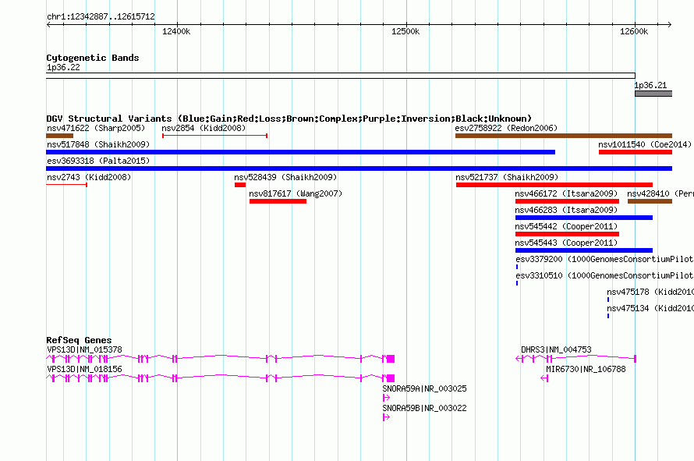Click the nsv521737 (Shaikh2009) red loss bar
Image resolution: width=694 pixels, height=461 pixels.
point(554,185)
